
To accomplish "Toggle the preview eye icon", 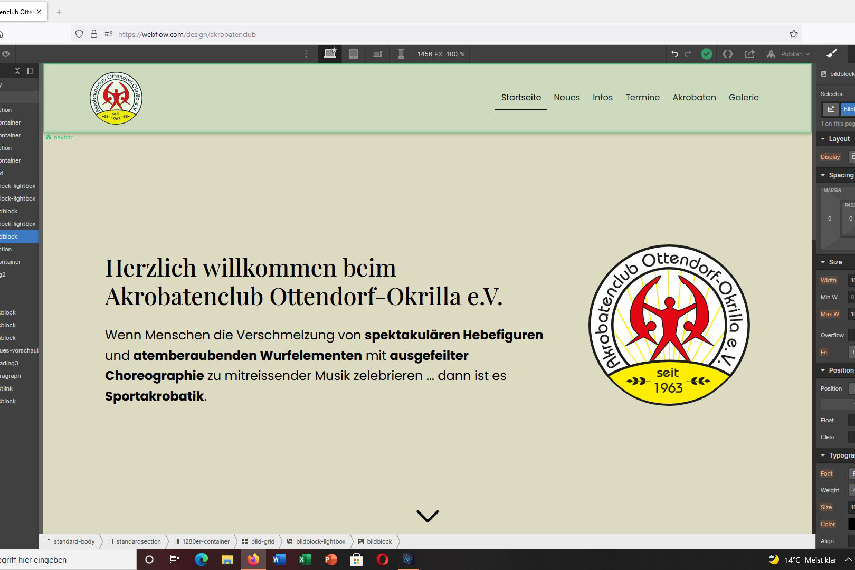I will pos(6,54).
